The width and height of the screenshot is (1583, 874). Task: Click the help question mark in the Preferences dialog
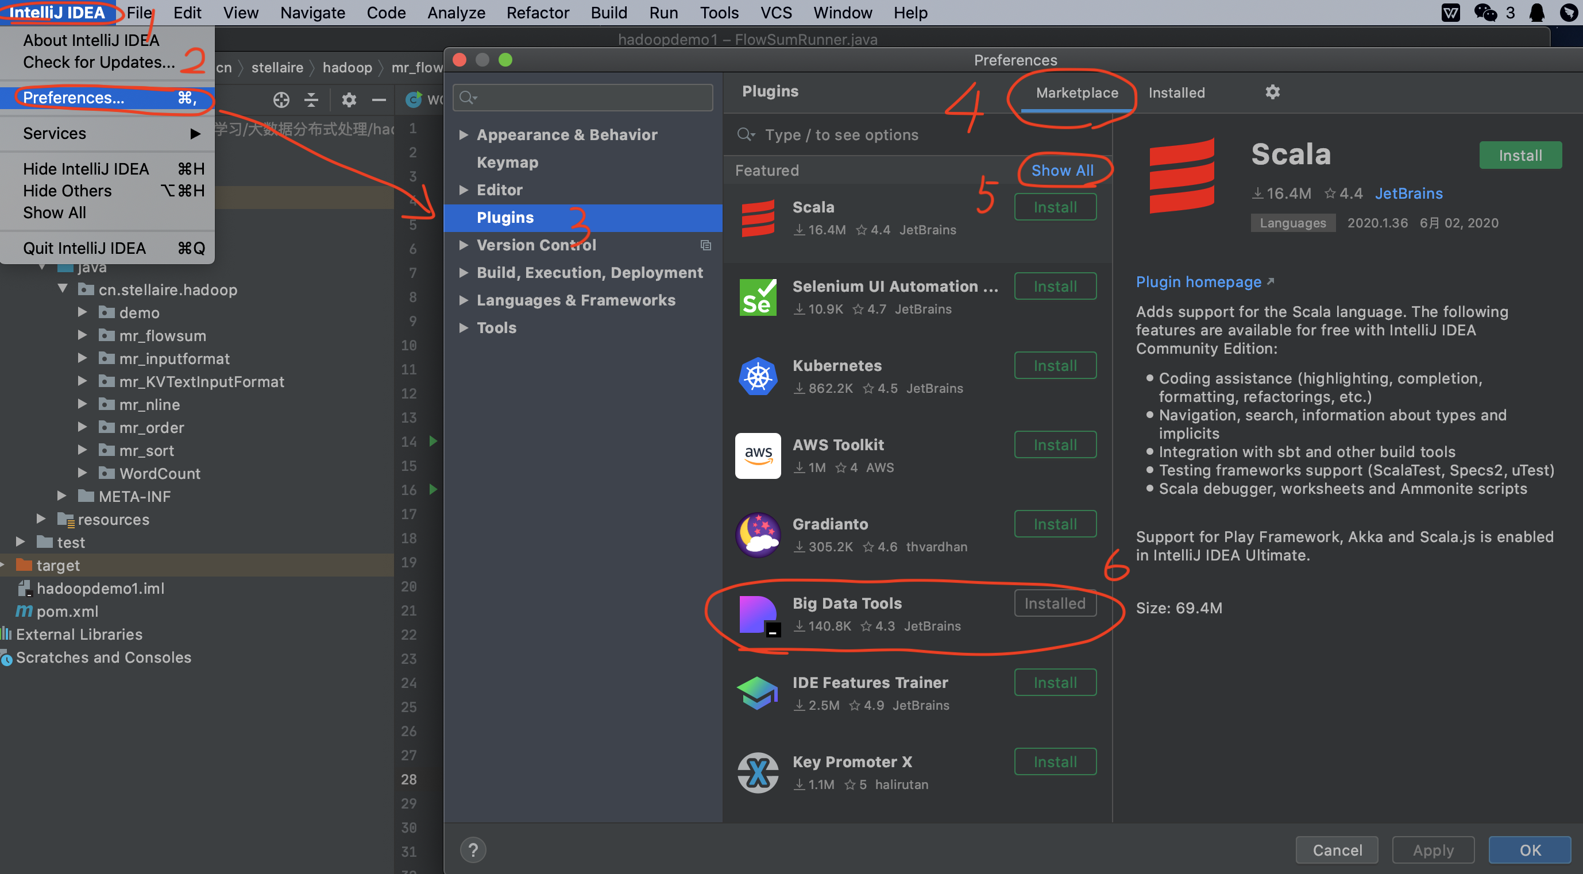(x=473, y=849)
